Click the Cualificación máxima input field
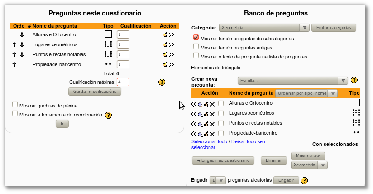Viewport: 373px width, 194px height. pyautogui.click(x=123, y=82)
